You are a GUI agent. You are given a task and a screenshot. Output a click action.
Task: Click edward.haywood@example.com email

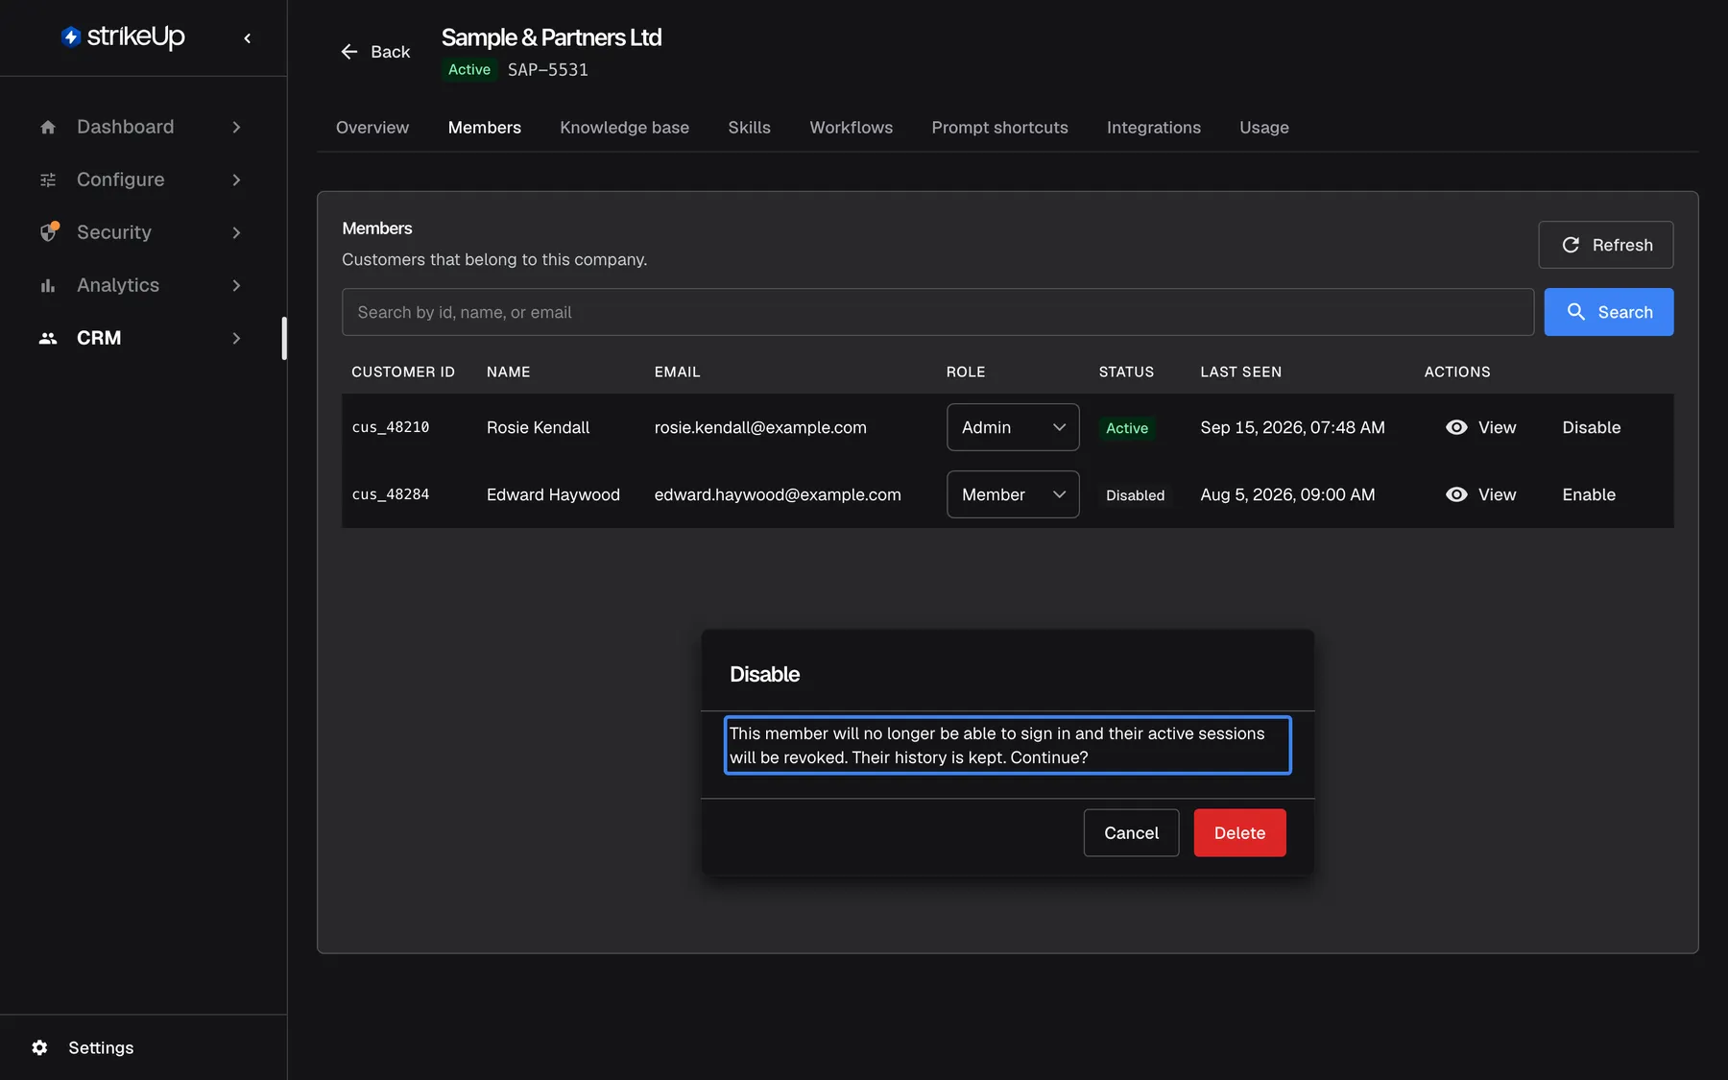[x=778, y=494]
